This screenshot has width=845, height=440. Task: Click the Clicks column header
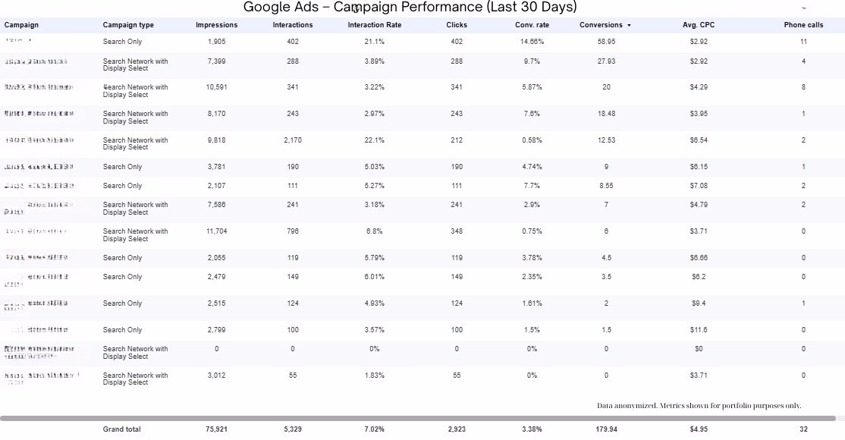(457, 25)
